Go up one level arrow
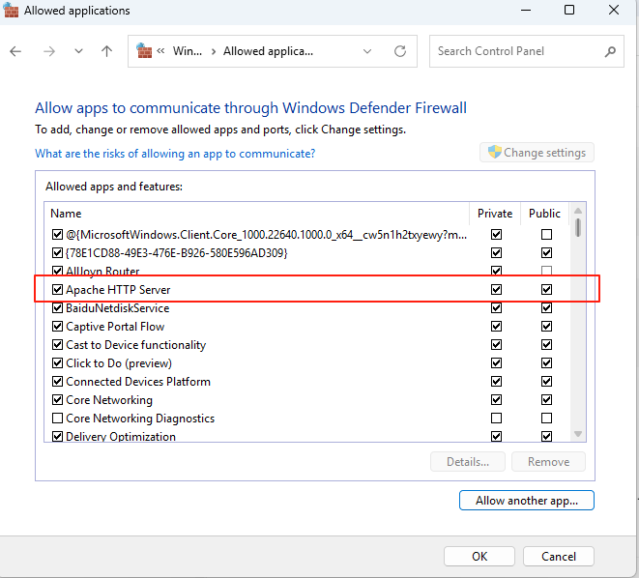This screenshot has width=639, height=578. click(106, 51)
